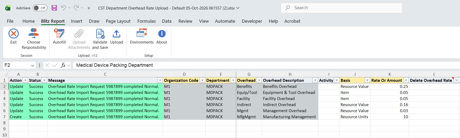
Task: Open the Undo history dropdown arrow
Action: tap(69, 8)
